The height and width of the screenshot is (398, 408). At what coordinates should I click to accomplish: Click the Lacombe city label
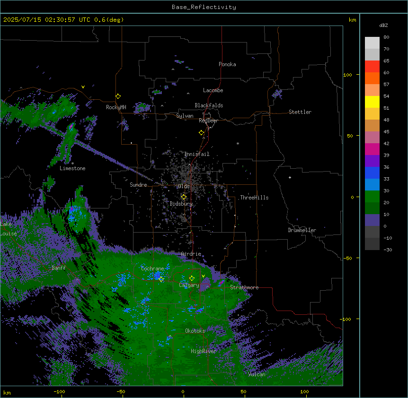coord(213,90)
